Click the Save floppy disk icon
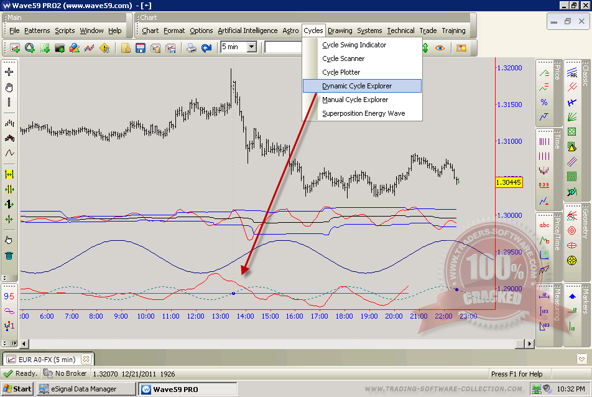The image size is (592, 397). [141, 47]
